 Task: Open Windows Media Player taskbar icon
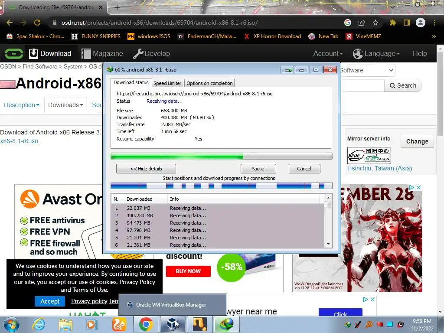pyautogui.click(x=92, y=324)
